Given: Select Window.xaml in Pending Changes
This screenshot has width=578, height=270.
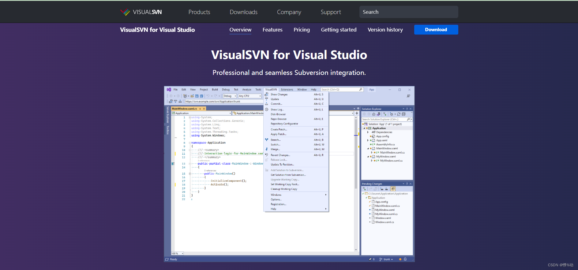Looking at the screenshot, I should (383, 218).
